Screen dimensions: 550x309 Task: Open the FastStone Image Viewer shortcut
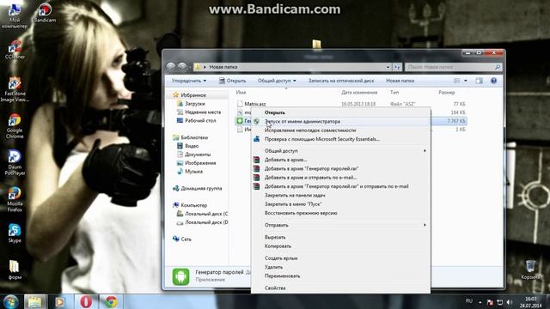15,89
